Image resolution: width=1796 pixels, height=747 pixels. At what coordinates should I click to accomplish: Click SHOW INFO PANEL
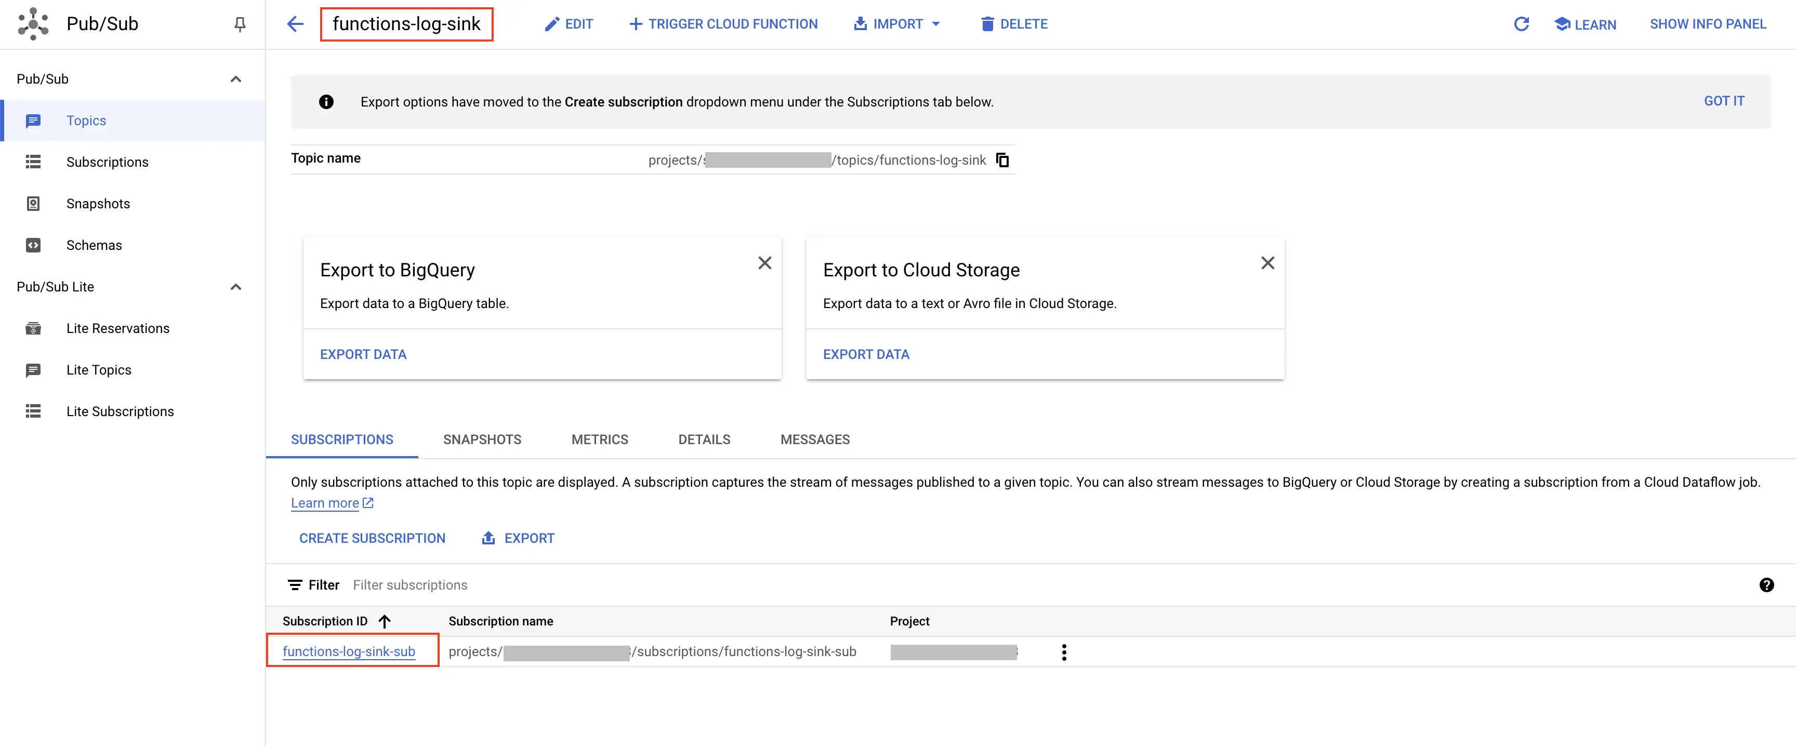pyautogui.click(x=1708, y=24)
